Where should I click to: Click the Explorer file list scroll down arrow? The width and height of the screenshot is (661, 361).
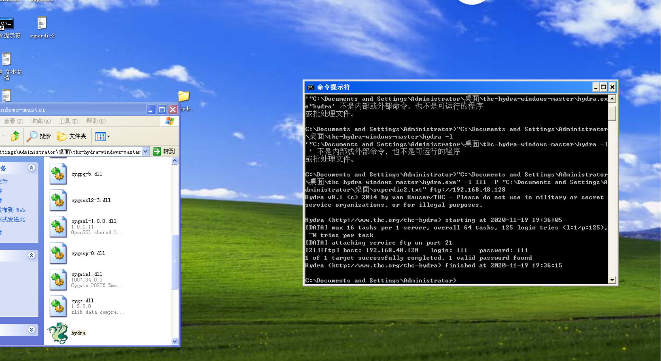(175, 341)
